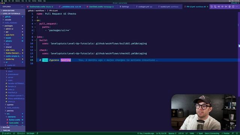Image resolution: width=240 pixels, height=135 pixels.
Task: Fold the 'on:' block at line 3
Action: 35,20
